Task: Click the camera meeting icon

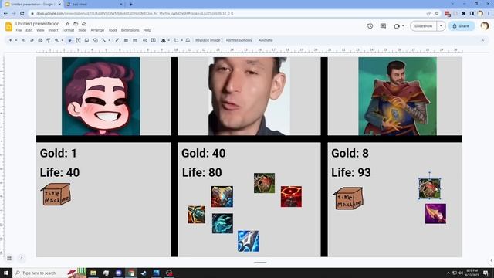Action: tap(397, 26)
